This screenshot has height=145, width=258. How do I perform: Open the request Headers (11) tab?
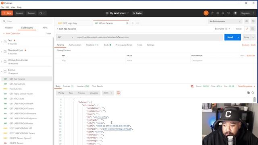click(x=92, y=45)
